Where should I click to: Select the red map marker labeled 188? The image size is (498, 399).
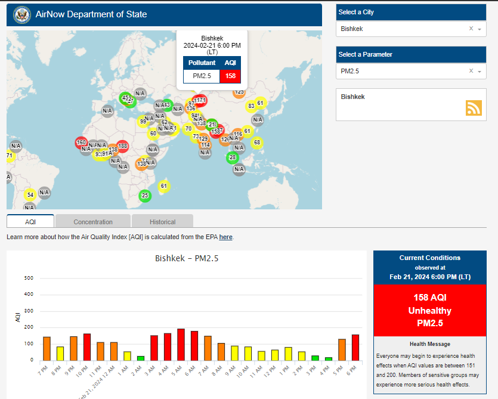[x=122, y=146]
